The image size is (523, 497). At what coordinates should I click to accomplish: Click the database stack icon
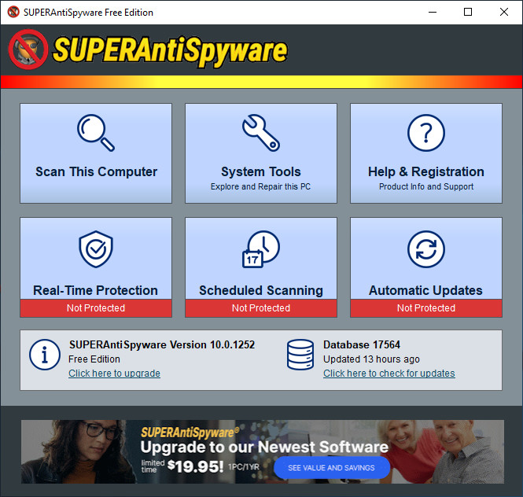coord(300,355)
